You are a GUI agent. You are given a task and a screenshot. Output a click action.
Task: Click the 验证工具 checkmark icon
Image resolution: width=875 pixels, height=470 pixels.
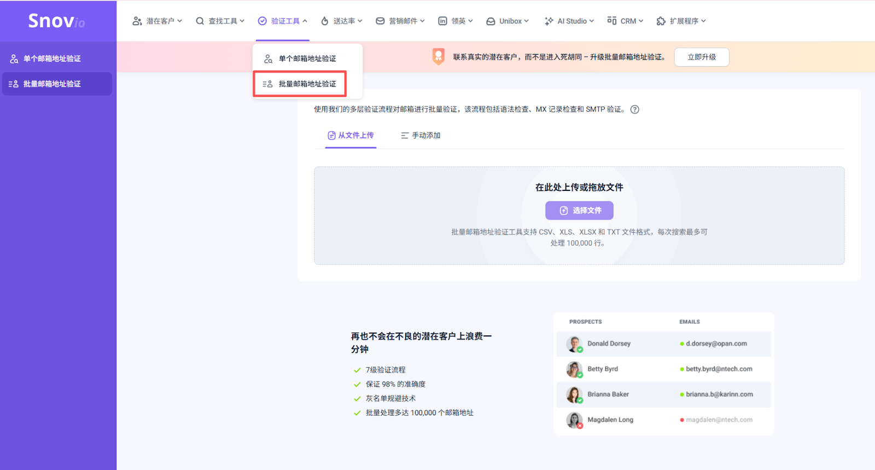click(x=262, y=21)
